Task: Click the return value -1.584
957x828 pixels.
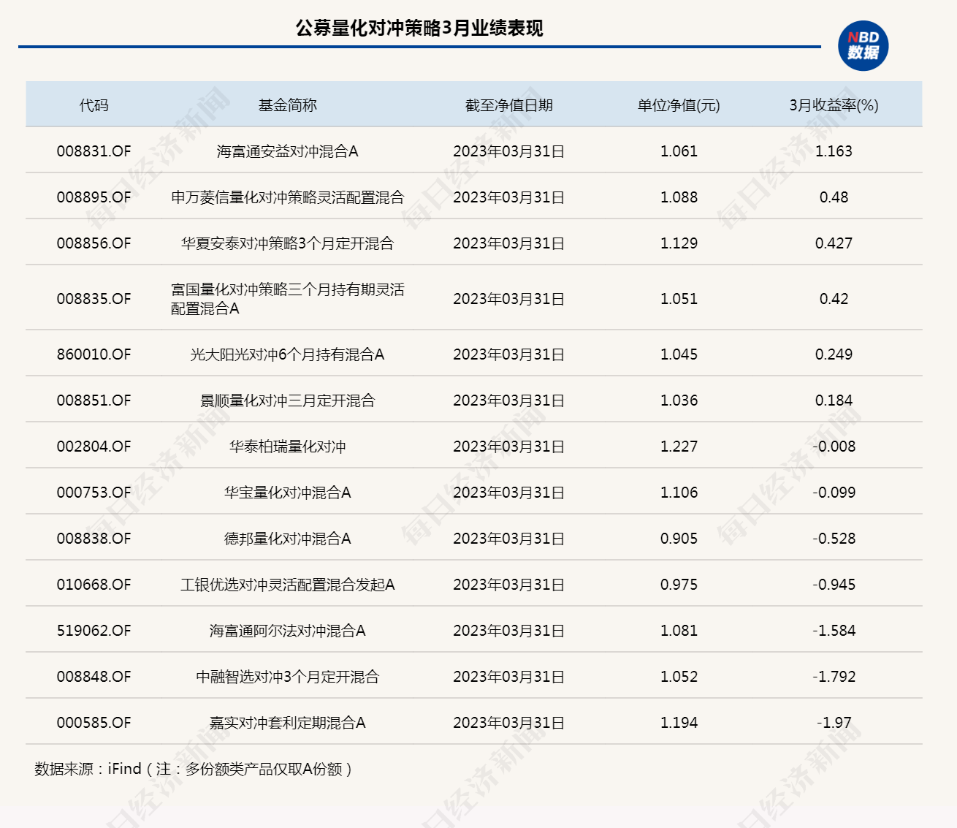Action: (834, 631)
